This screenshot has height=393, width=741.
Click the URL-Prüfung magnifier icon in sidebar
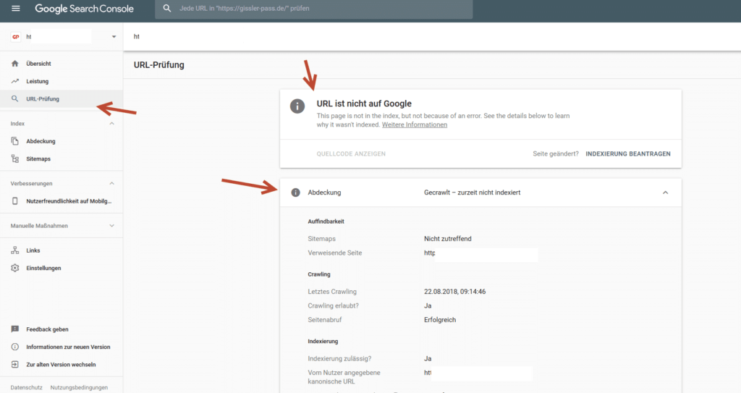click(15, 99)
